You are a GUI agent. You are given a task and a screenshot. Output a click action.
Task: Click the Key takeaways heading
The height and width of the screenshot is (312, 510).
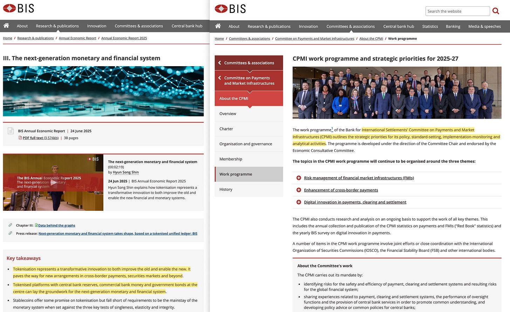23,258
